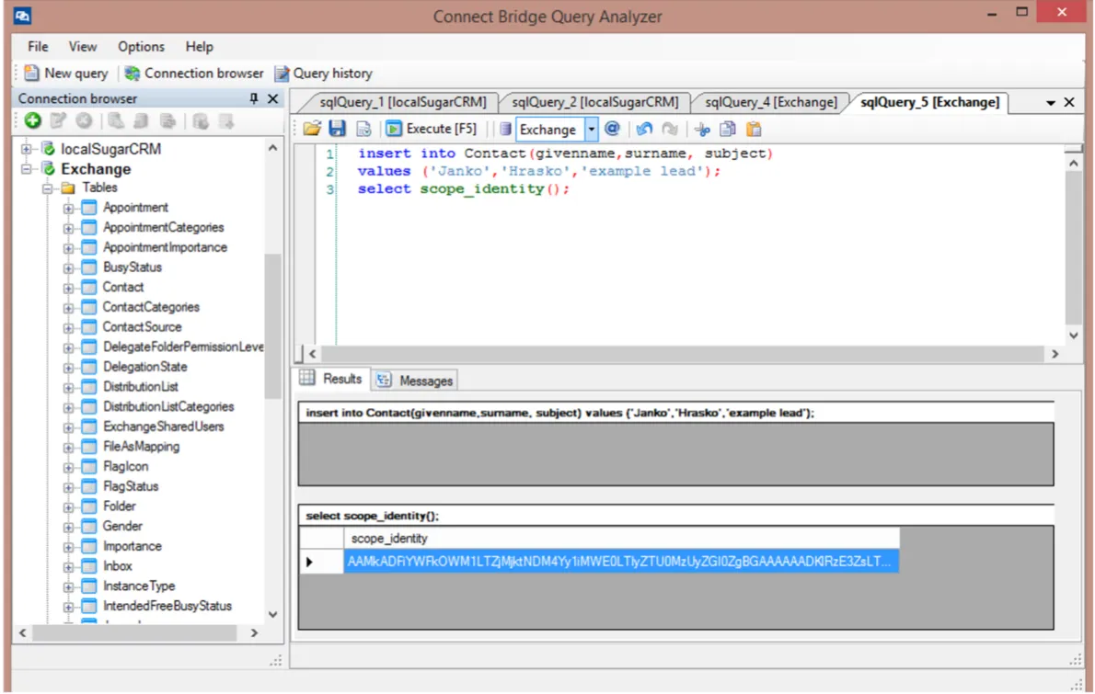This screenshot has height=694, width=1095.
Task: Pin the Connection browser panel
Action: click(253, 98)
